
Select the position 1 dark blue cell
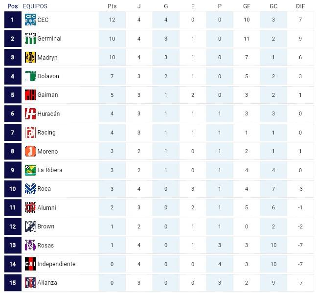[x=13, y=20]
